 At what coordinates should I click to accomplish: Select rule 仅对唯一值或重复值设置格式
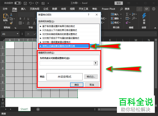[69, 42]
